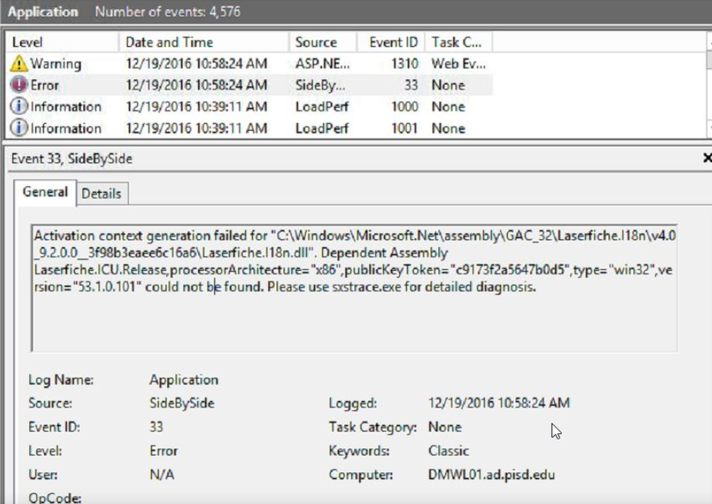Click the Logged date value
This screenshot has width=712, height=504.
tap(499, 403)
